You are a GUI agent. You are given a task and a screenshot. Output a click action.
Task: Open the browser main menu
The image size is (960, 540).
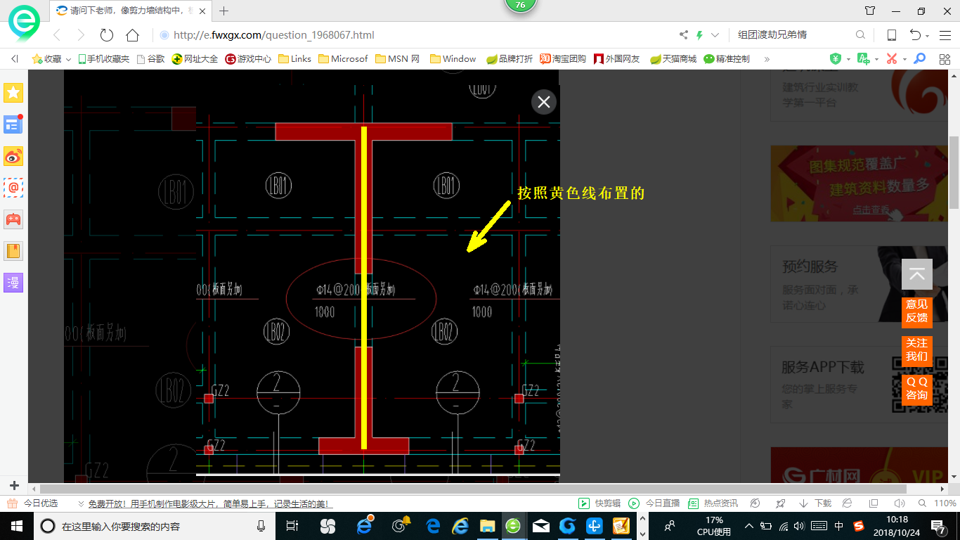point(945,35)
